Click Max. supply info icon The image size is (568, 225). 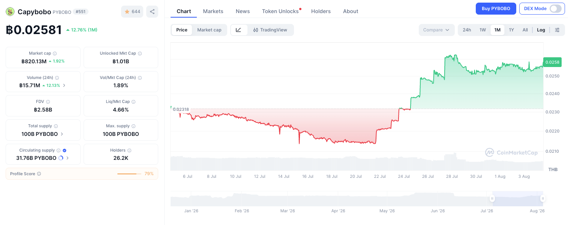(x=133, y=126)
